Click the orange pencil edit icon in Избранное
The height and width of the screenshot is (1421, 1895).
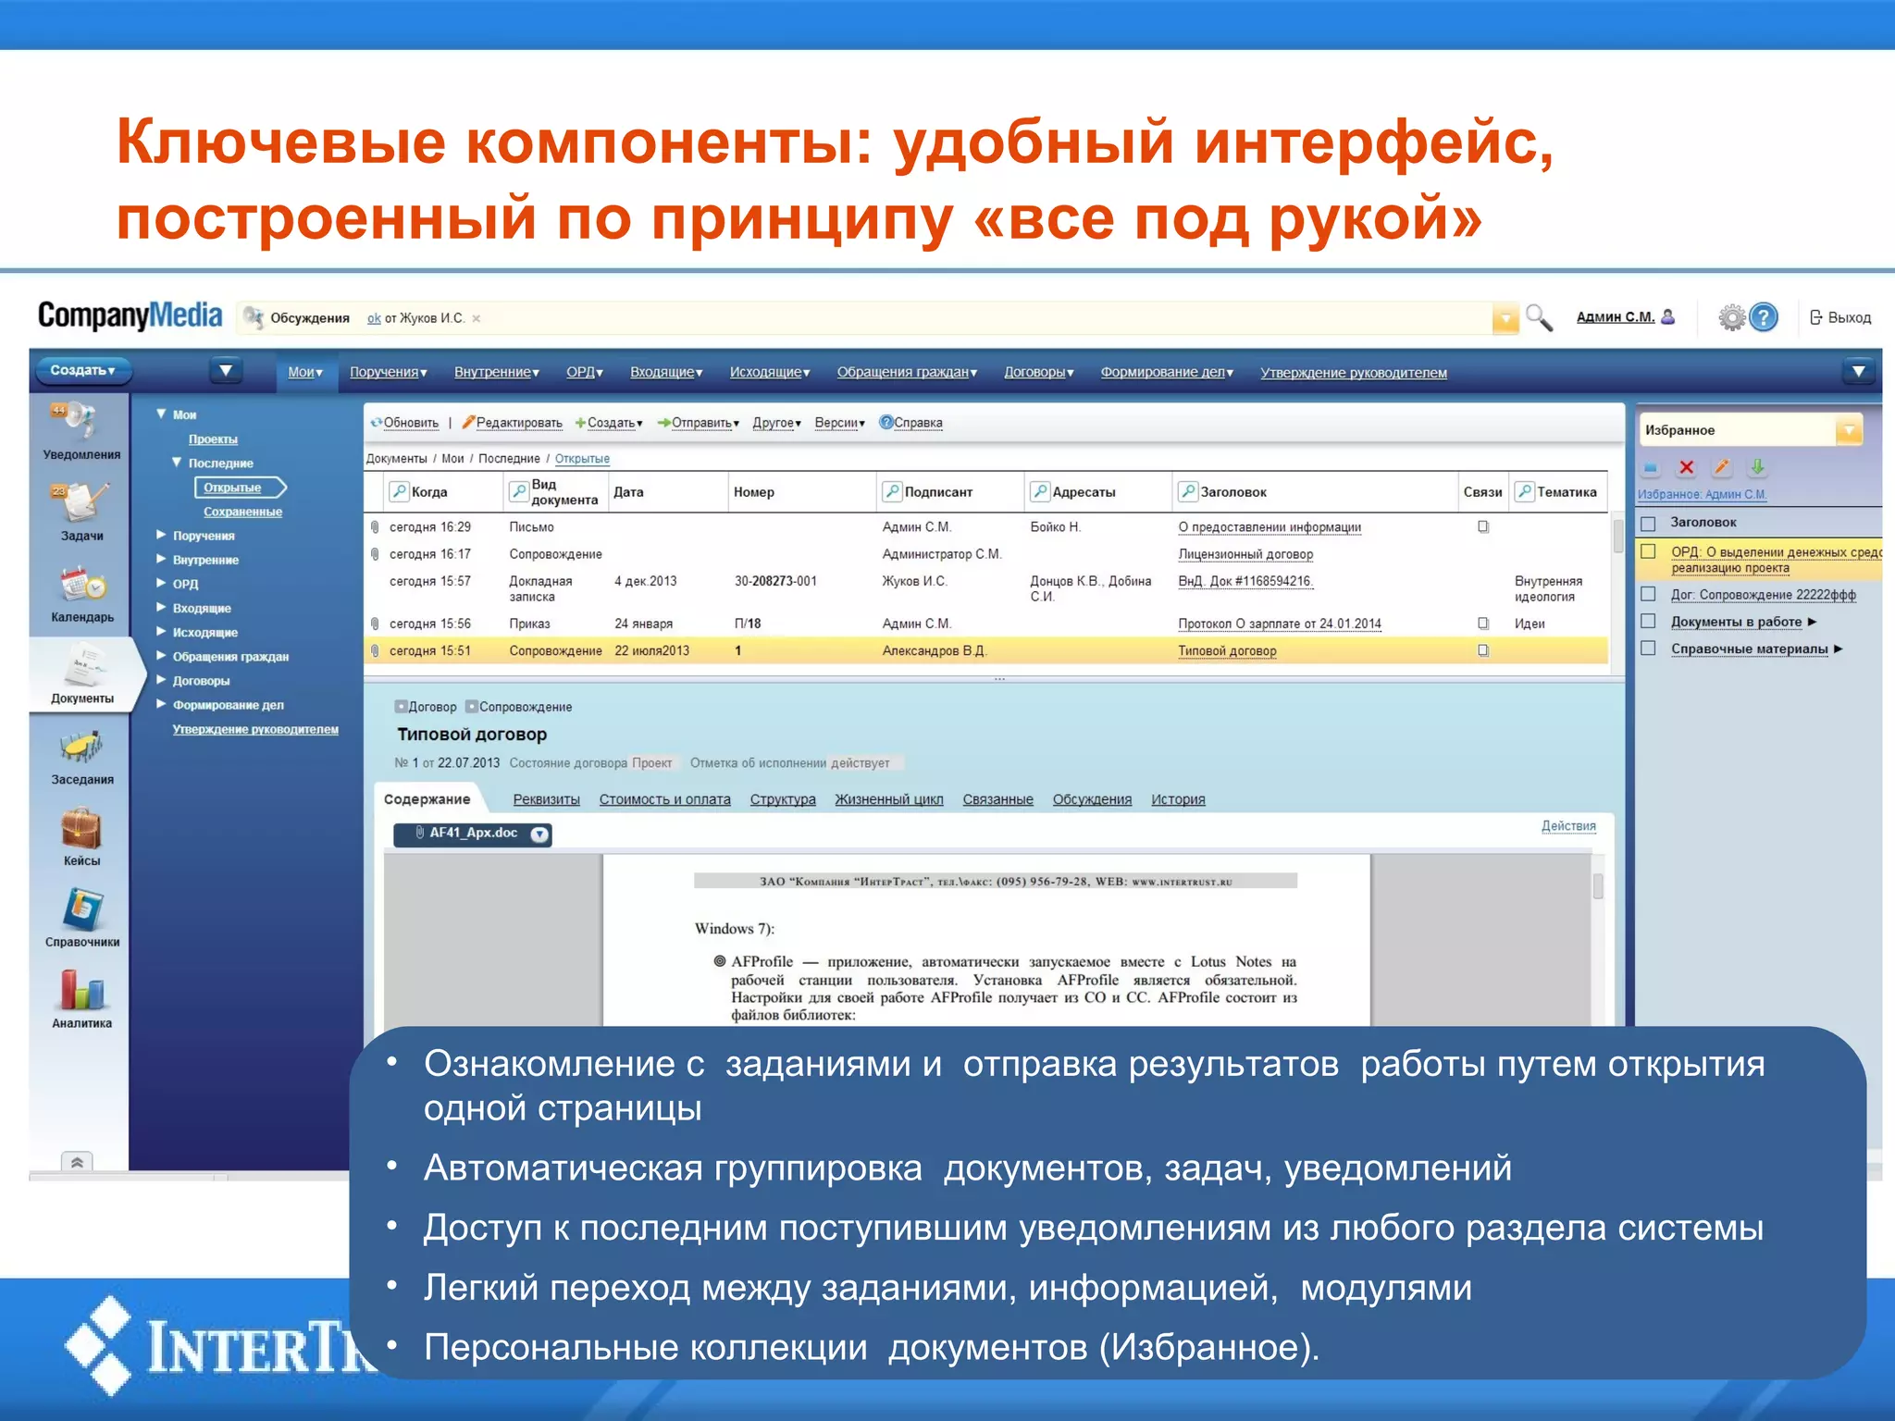tap(1721, 467)
